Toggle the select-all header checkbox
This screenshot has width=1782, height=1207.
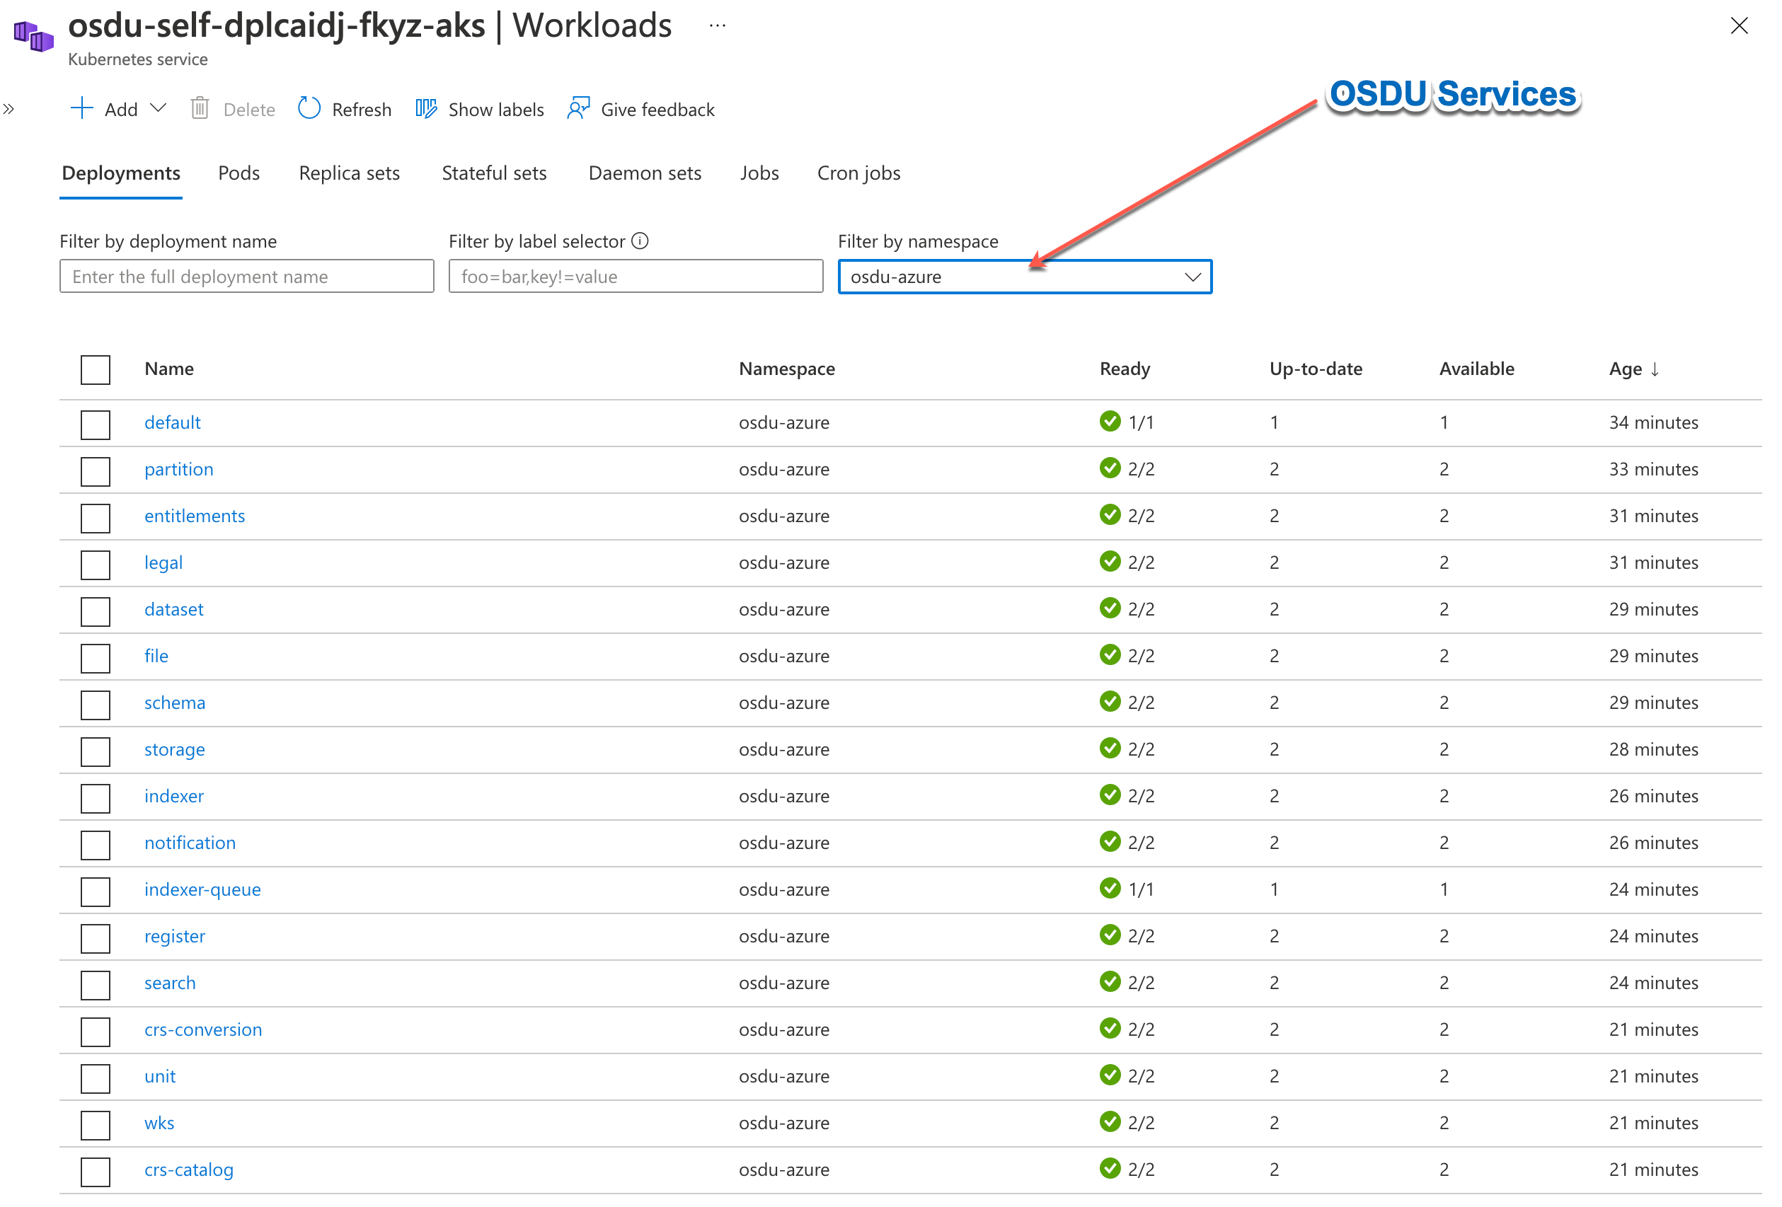tap(96, 369)
